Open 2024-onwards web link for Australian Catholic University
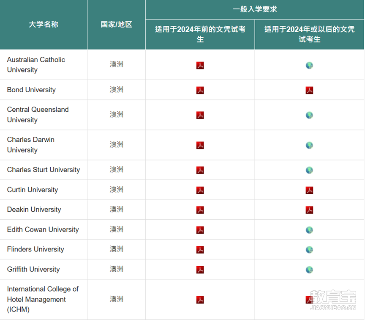Viewport: 365px width, 320px height. click(x=309, y=65)
